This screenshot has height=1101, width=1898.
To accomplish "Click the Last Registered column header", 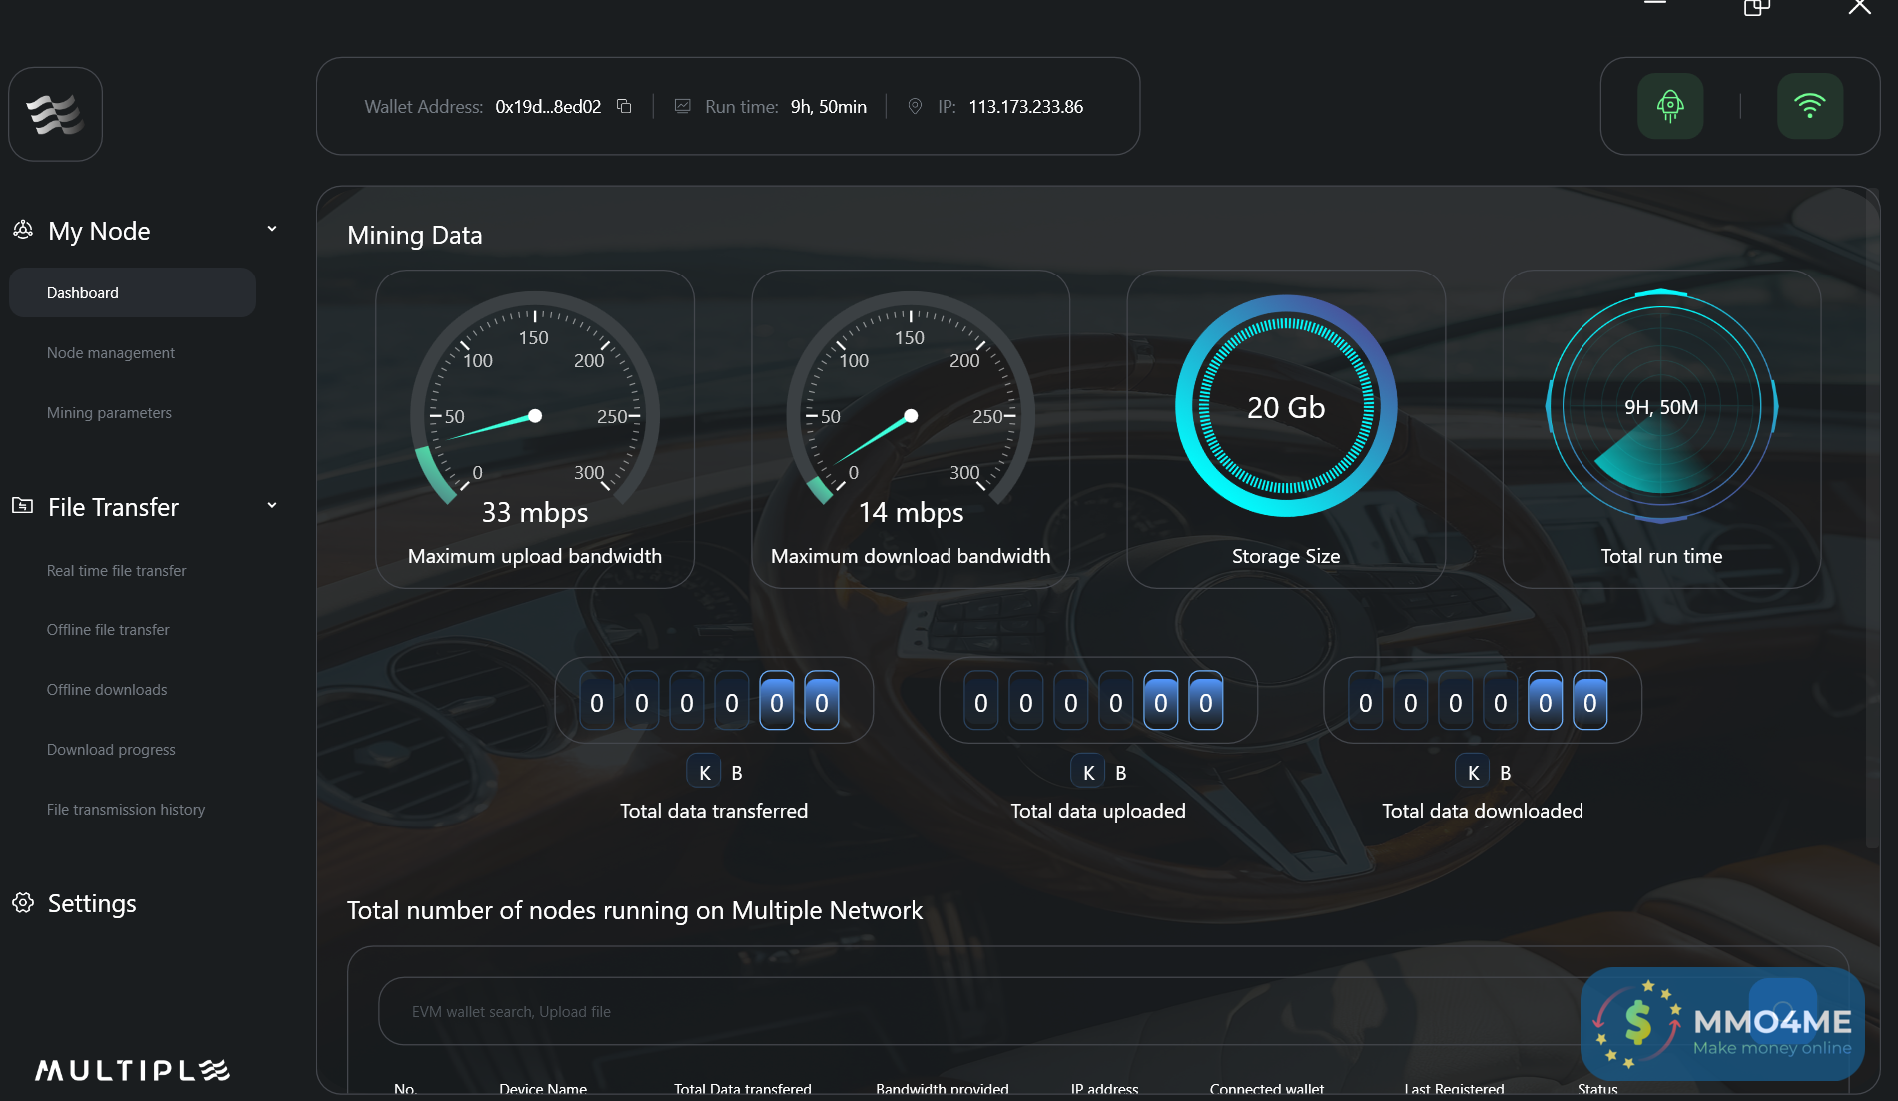I will click(1454, 1089).
